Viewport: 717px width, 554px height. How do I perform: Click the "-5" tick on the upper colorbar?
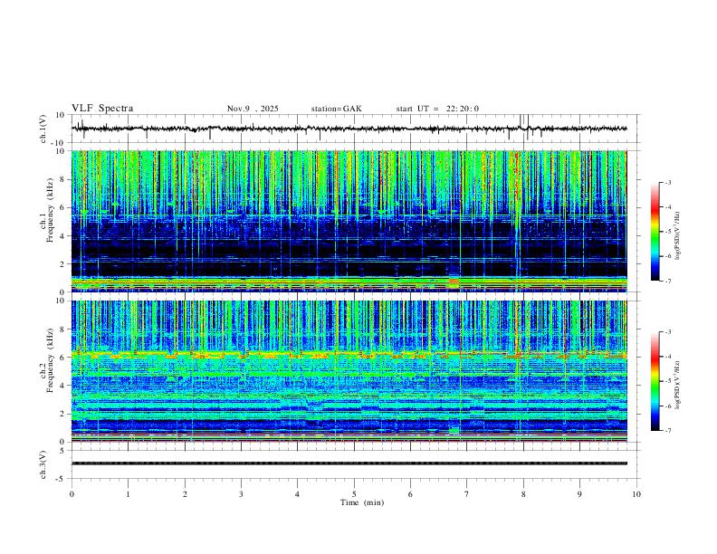pos(667,232)
